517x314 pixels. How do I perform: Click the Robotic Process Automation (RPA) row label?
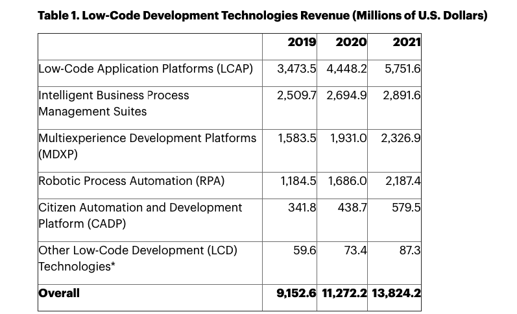[132, 181]
